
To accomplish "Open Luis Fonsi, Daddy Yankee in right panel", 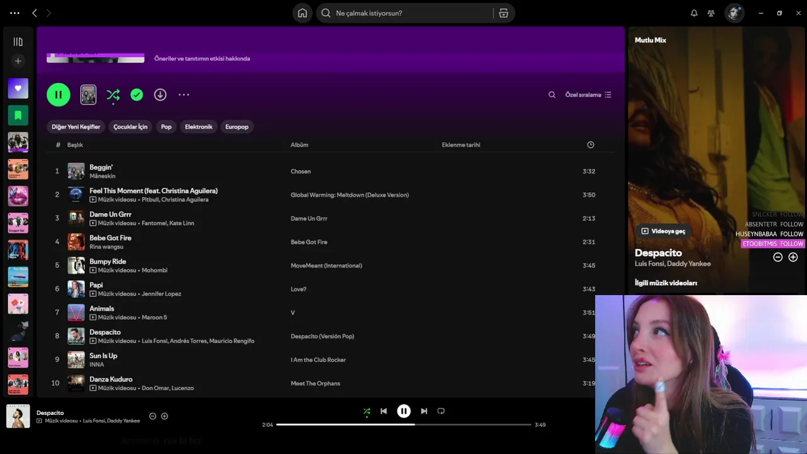I will point(673,264).
